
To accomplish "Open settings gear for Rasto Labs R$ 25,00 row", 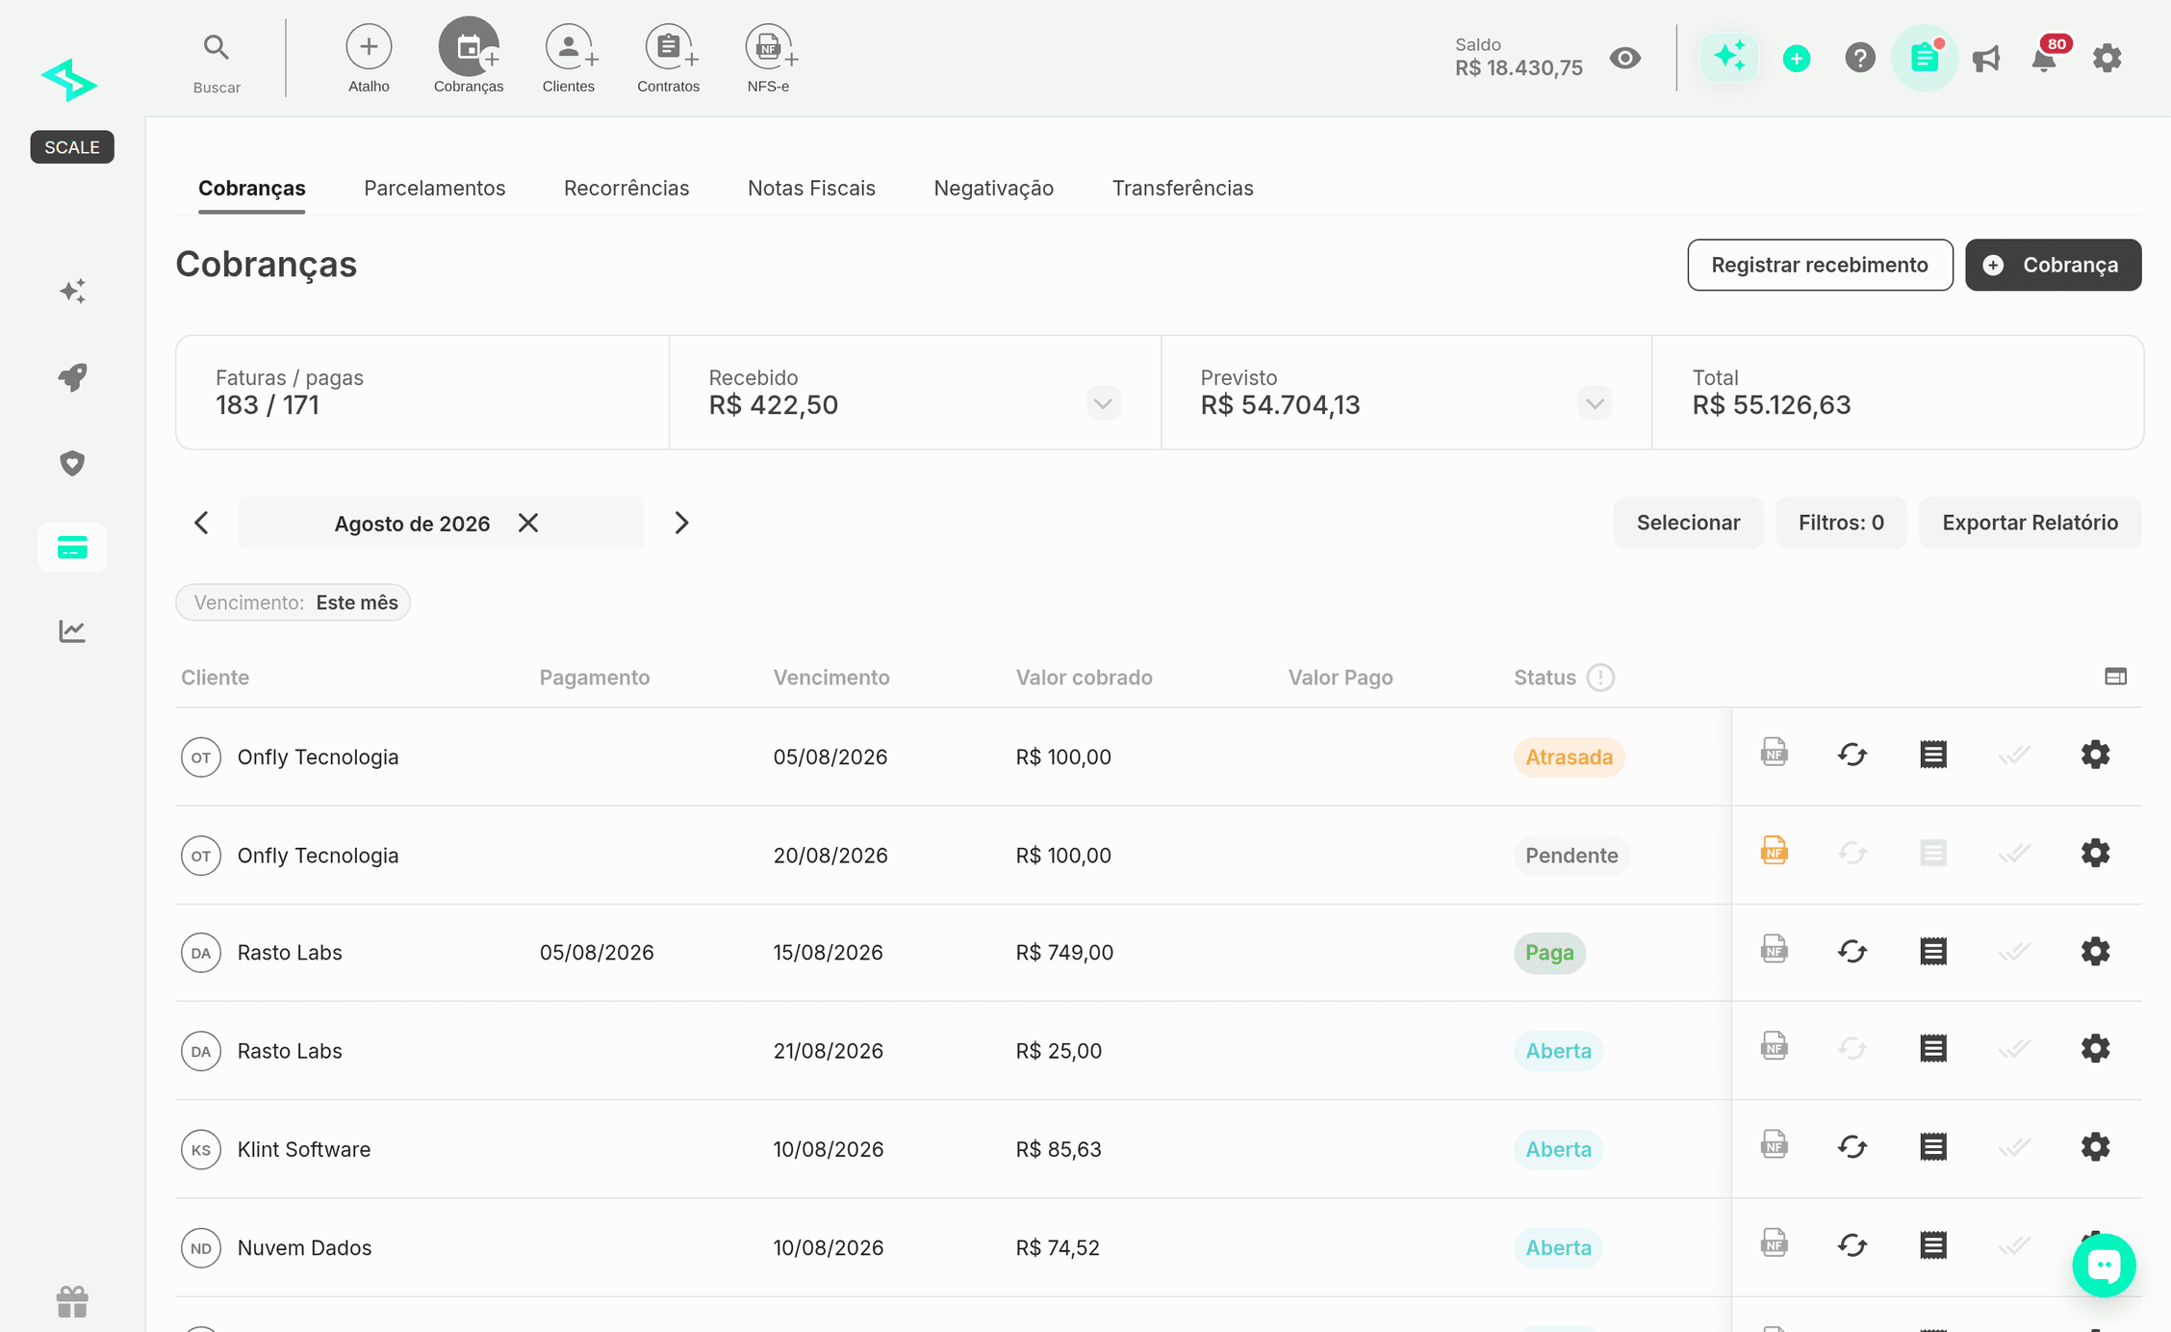I will click(x=2095, y=1048).
